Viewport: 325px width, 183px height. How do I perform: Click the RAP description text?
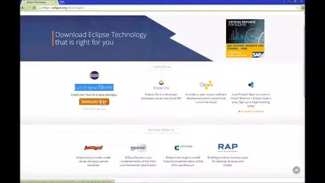pyautogui.click(x=228, y=161)
